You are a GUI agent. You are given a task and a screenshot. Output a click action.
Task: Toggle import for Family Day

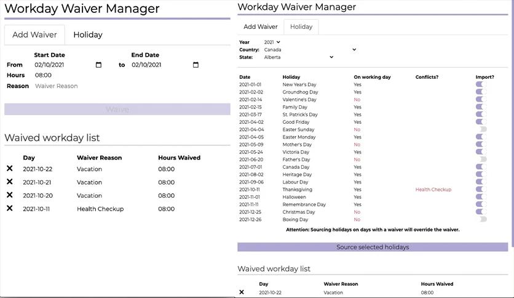click(x=481, y=107)
